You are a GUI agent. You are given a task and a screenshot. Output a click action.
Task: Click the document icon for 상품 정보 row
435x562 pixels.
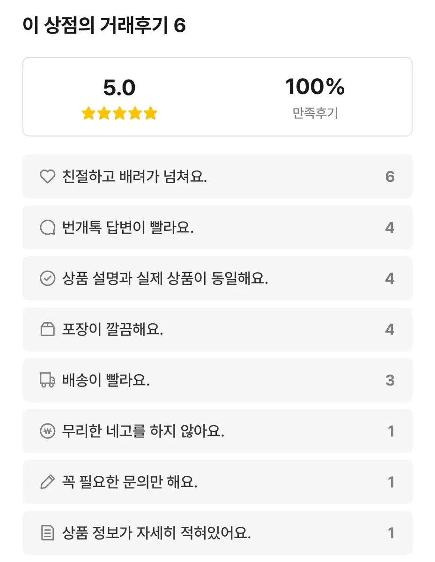tap(47, 533)
